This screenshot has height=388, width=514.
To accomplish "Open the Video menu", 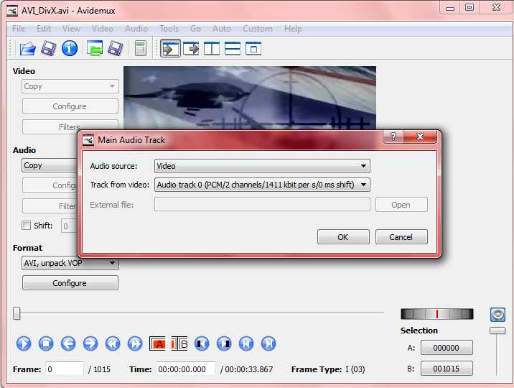I will 102,29.
